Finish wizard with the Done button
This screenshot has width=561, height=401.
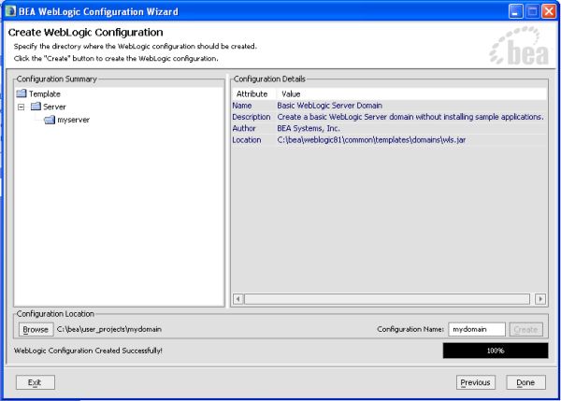[x=525, y=382]
